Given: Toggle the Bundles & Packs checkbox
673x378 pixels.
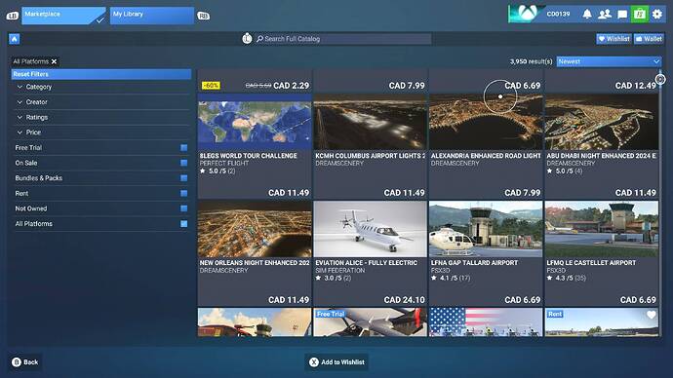Looking at the screenshot, I should pos(183,178).
